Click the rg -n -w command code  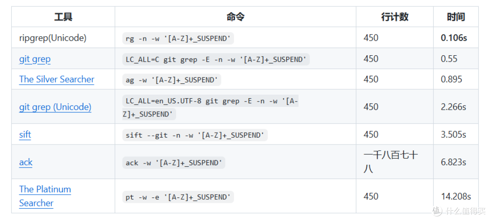pos(178,38)
